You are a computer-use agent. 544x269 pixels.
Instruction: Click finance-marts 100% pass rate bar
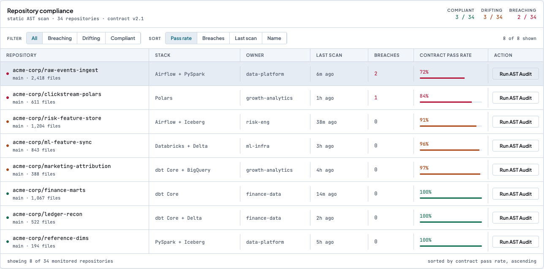coord(451,198)
